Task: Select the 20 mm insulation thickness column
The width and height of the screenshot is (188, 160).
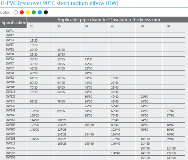Action: (32, 26)
